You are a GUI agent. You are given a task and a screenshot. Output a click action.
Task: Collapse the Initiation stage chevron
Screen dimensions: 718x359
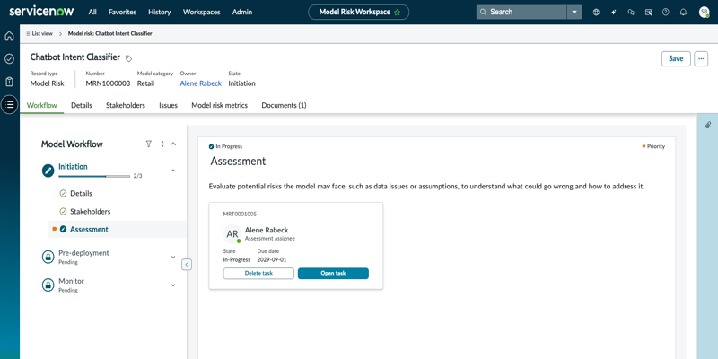point(173,171)
